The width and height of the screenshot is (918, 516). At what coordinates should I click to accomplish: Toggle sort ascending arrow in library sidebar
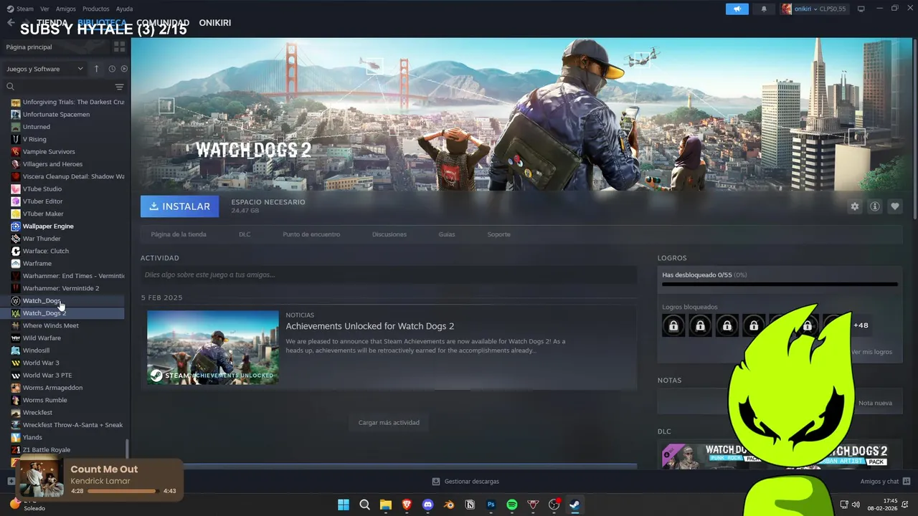coord(97,69)
